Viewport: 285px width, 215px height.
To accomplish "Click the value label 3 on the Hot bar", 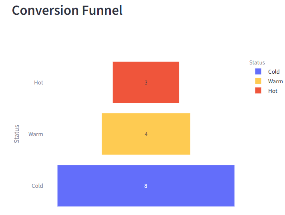I will point(146,83).
